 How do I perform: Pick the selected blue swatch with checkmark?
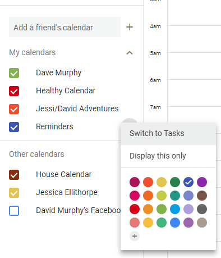click(x=188, y=182)
